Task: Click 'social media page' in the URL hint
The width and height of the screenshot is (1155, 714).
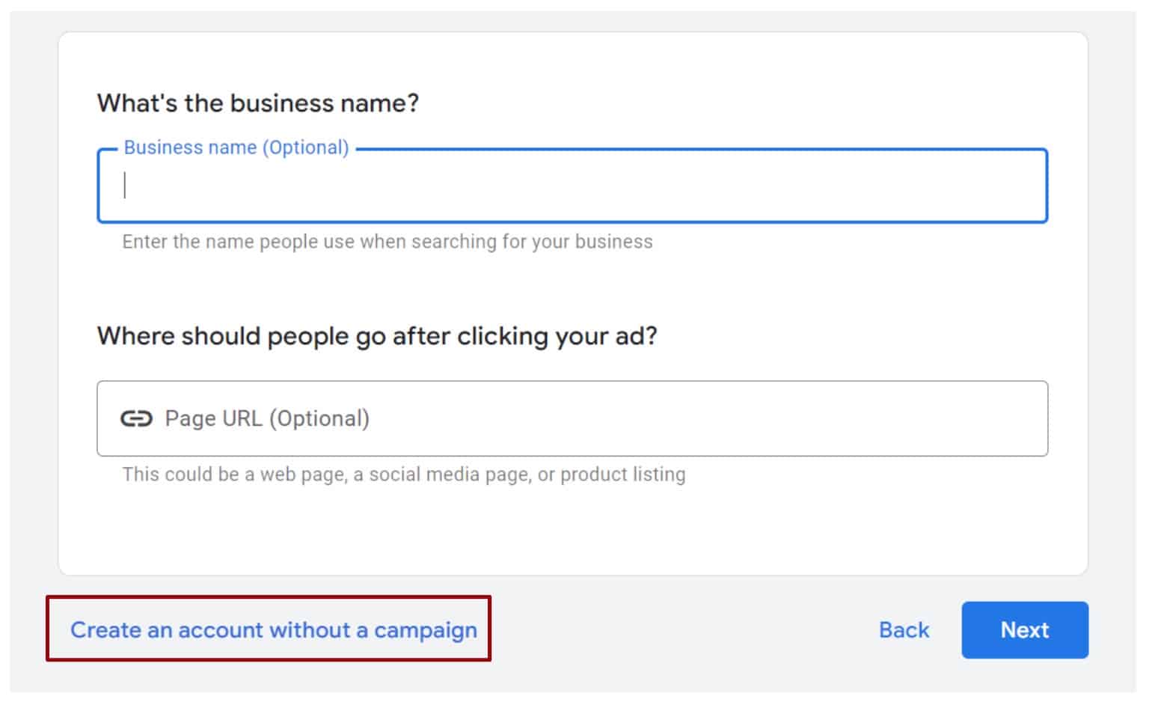Action: pyautogui.click(x=449, y=475)
